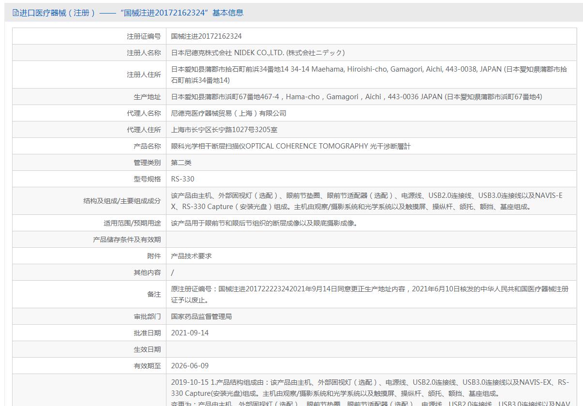This screenshot has height=406, width=583.
Task: Click the 注册人住所 address value
Action: coord(369,75)
